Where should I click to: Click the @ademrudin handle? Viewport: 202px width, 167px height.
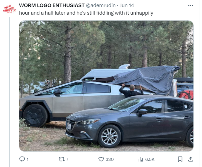point(101,5)
